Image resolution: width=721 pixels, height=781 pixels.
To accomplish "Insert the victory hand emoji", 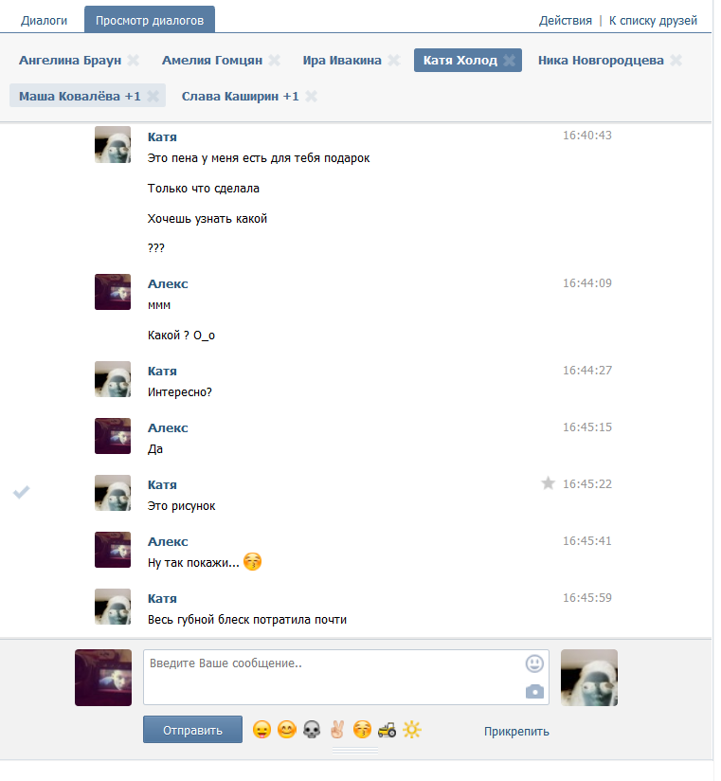I will pos(337,730).
